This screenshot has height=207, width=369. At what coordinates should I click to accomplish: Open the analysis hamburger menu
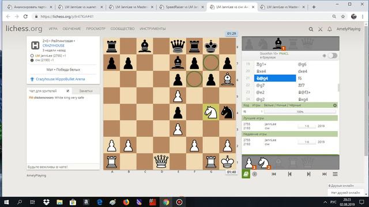(335, 174)
